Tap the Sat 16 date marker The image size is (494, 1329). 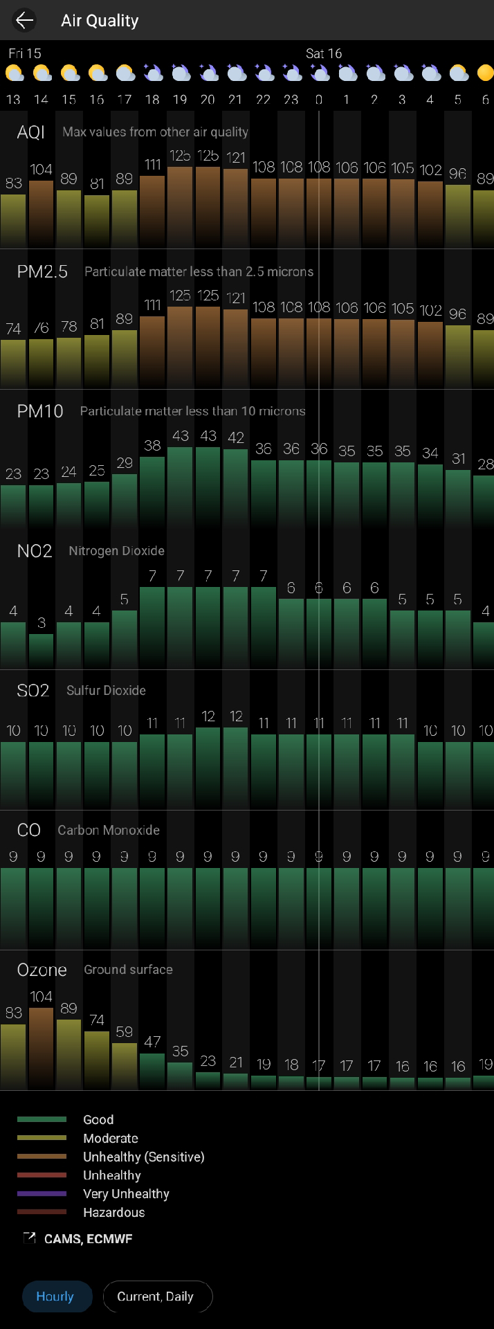(x=324, y=53)
